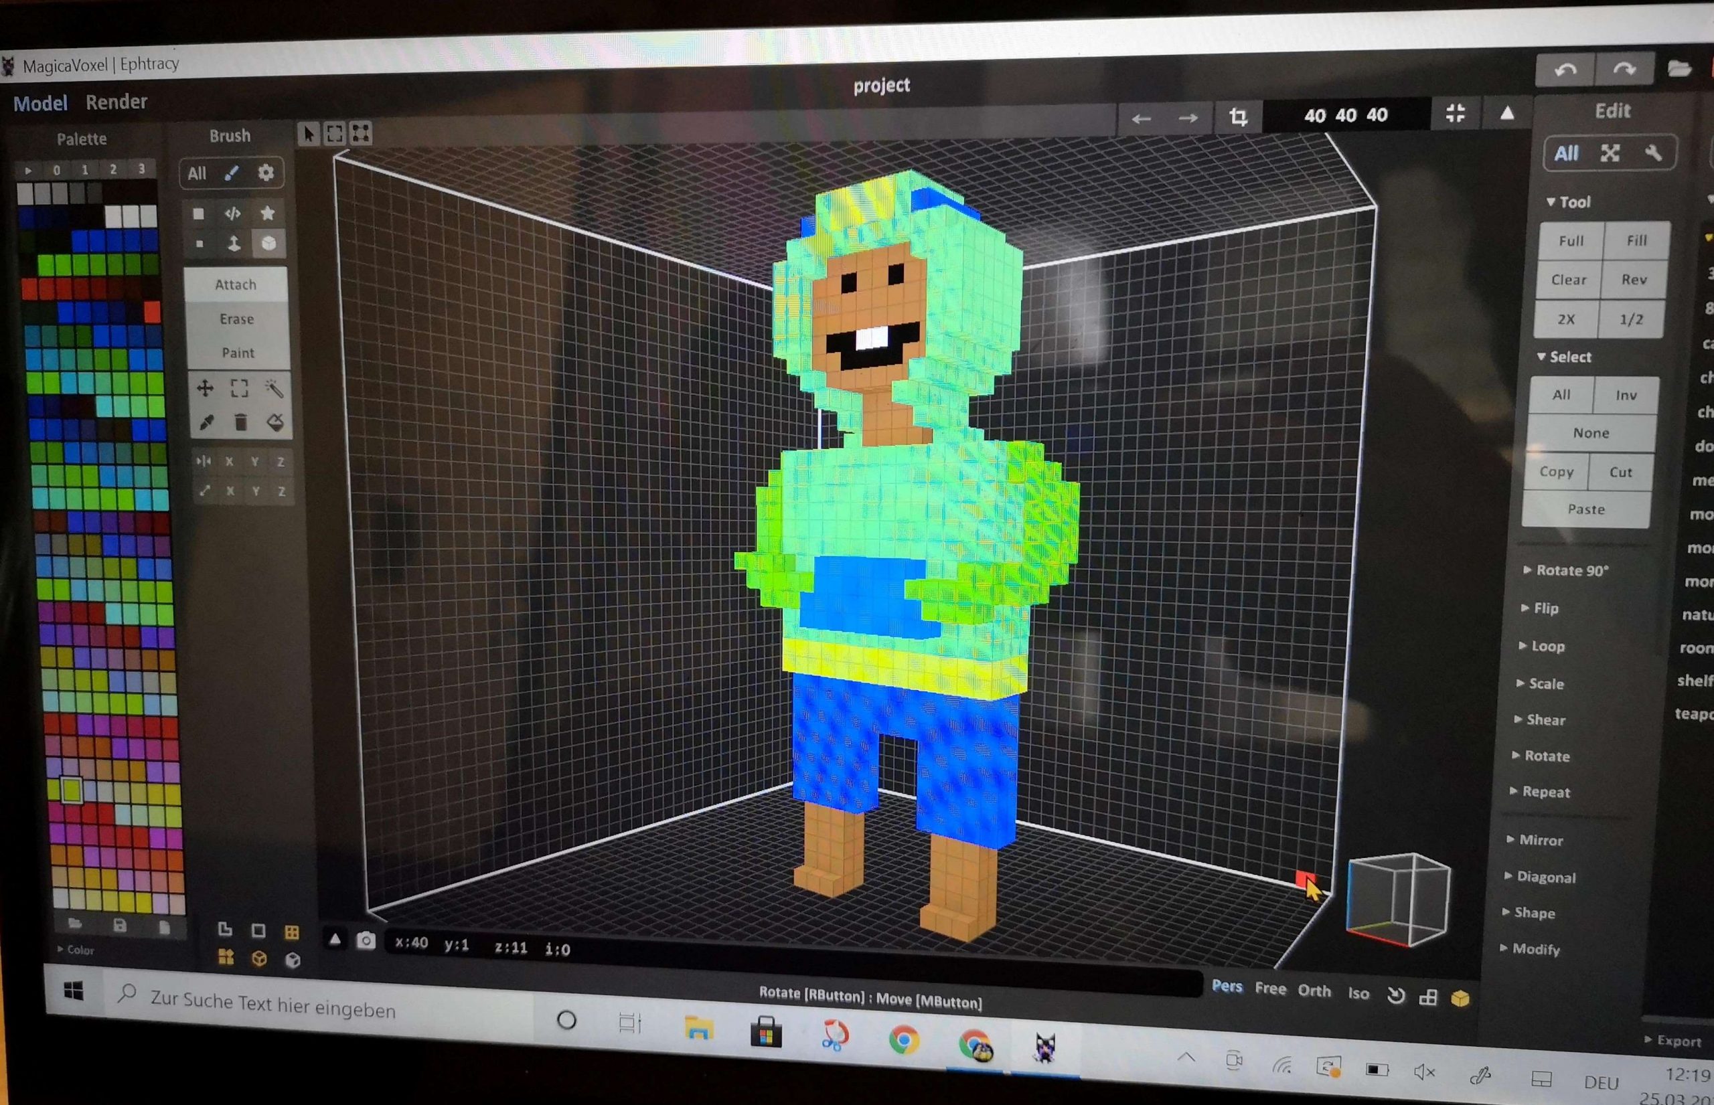Select the eyedropper color picker tool

(x=207, y=422)
